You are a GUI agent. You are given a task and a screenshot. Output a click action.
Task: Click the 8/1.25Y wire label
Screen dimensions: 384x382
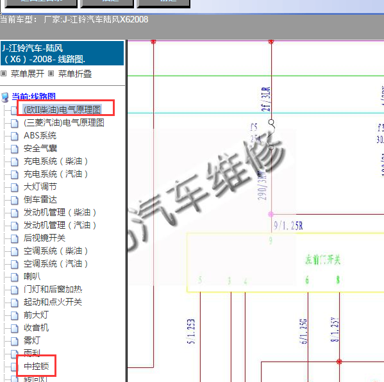pos(335,329)
